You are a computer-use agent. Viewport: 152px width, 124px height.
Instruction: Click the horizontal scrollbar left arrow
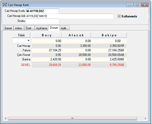(x=6, y=119)
